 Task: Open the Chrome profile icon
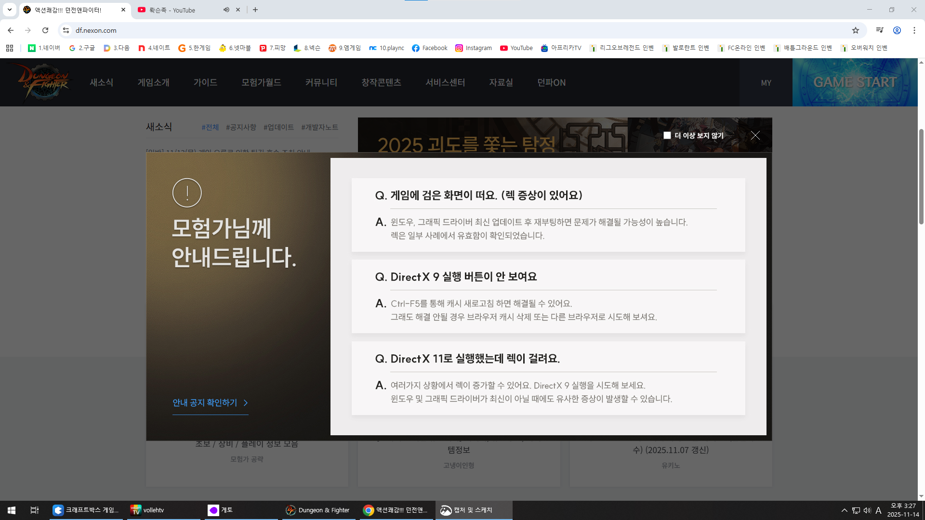point(897,30)
